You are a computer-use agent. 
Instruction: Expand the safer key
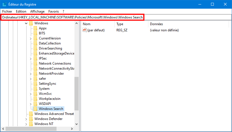pos(31,79)
